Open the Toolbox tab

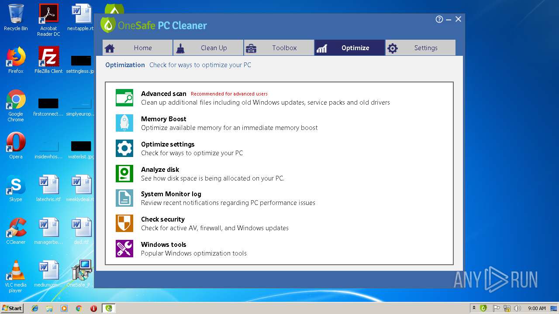[x=279, y=48]
